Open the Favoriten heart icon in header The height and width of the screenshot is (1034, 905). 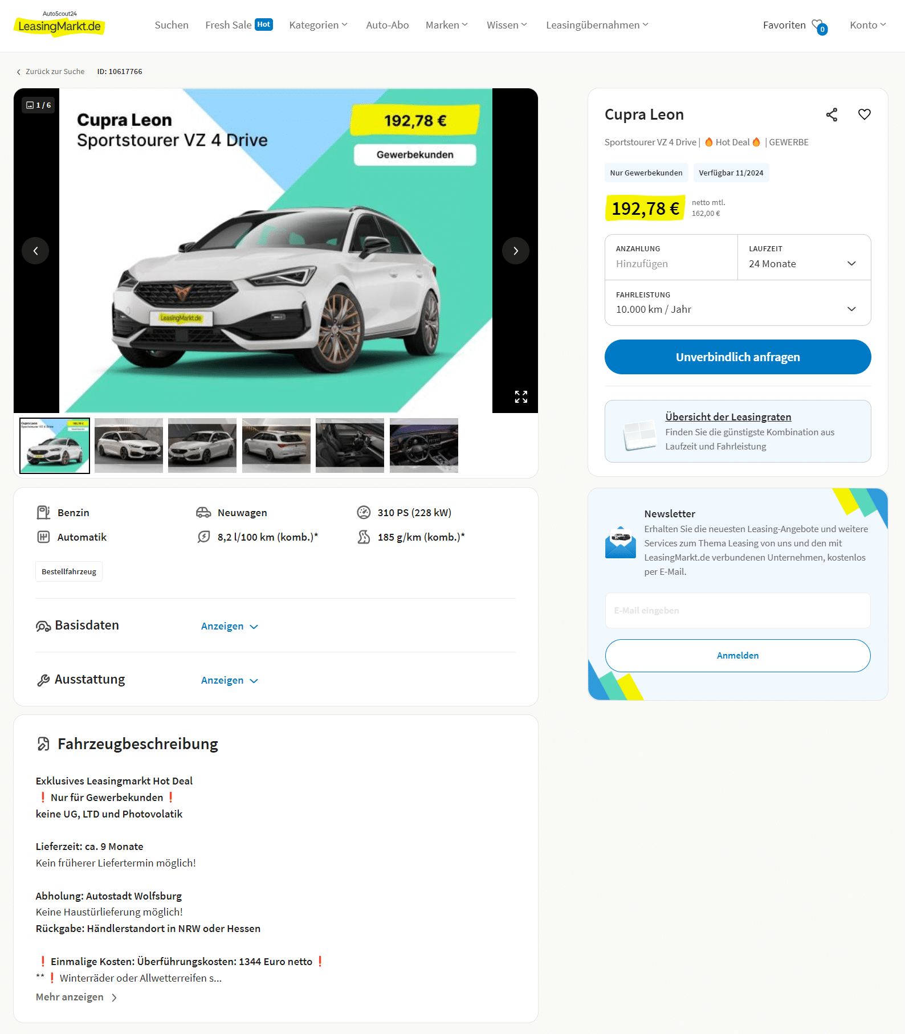[819, 26]
